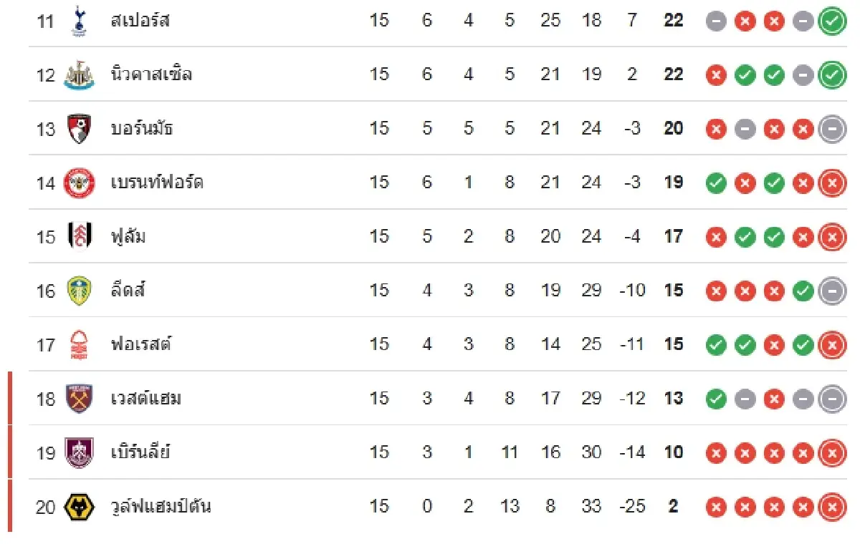Click Leeds' only green win icon
The image size is (860, 544).
coord(803,291)
